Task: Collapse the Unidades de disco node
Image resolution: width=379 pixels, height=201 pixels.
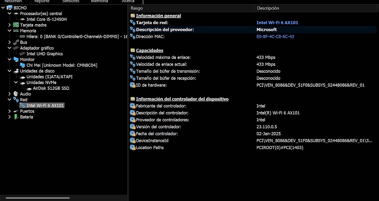Action: coord(9,71)
